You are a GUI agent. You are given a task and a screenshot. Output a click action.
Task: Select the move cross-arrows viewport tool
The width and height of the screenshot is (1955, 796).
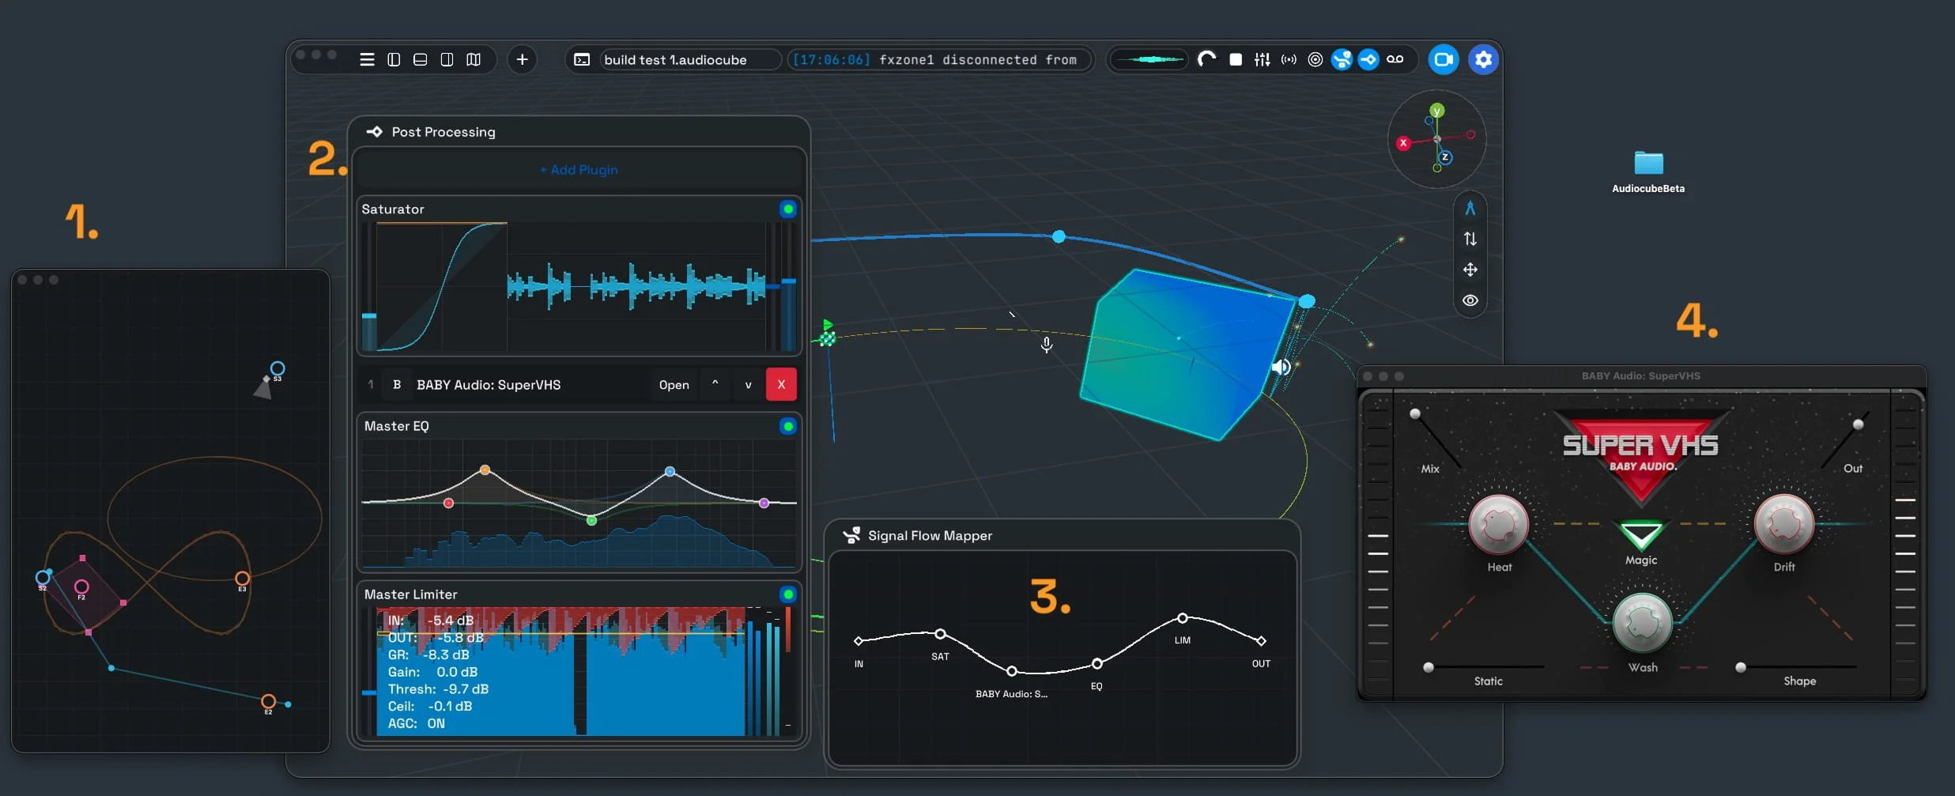1470,270
